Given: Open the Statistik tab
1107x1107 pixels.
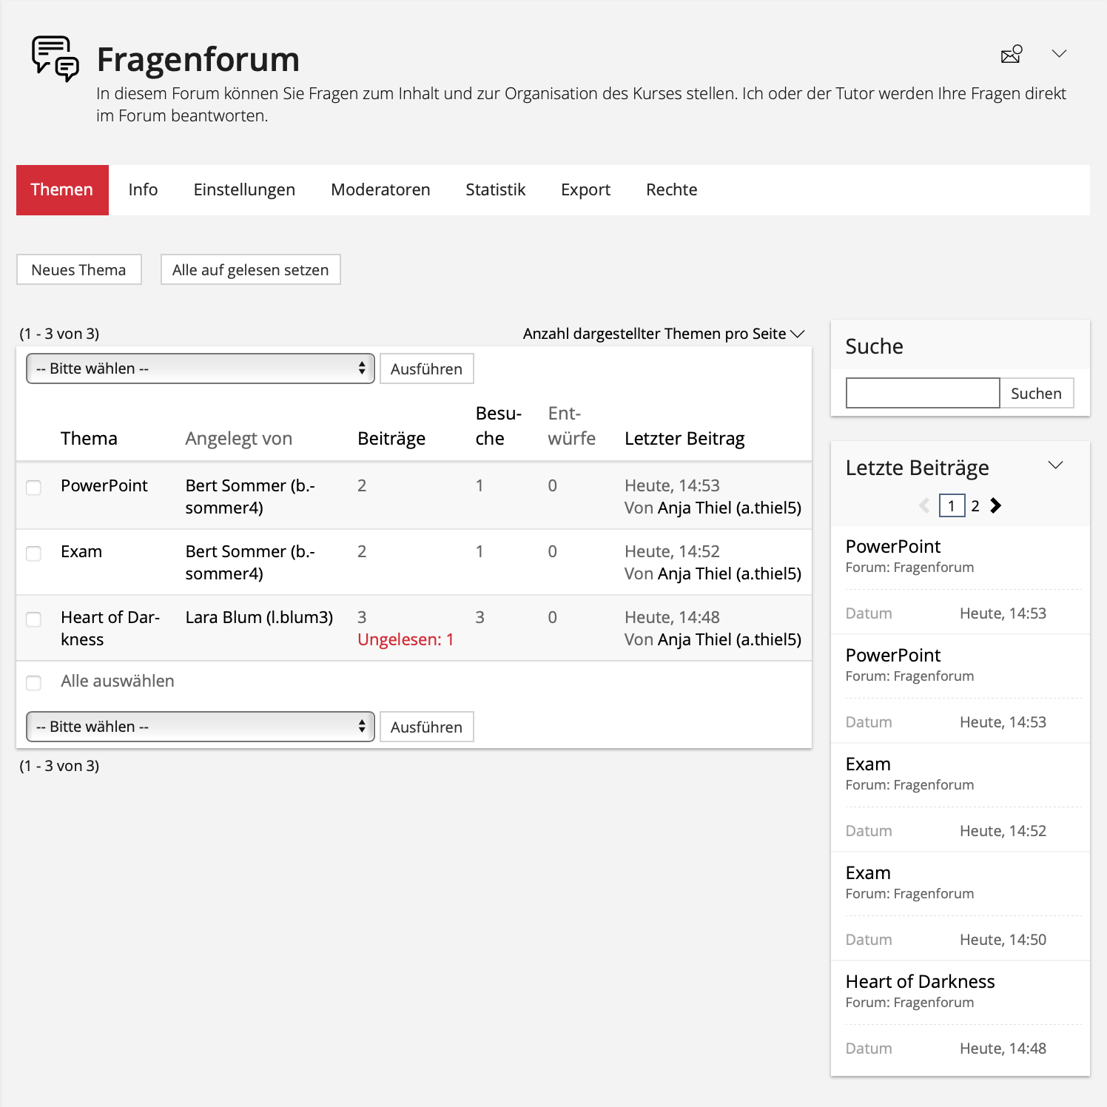Looking at the screenshot, I should tap(495, 190).
